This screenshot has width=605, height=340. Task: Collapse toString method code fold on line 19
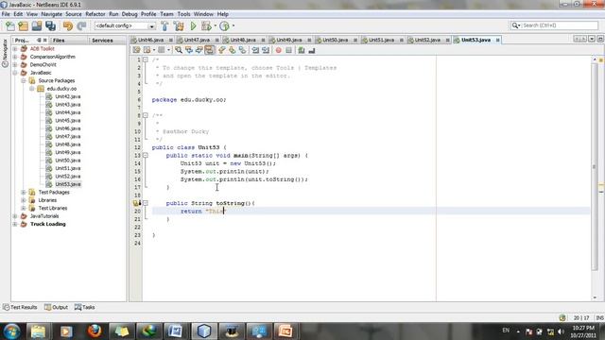click(146, 203)
